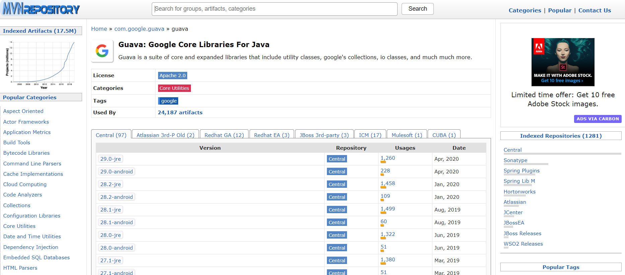
Task: Click the Apache 2.0 license tag
Action: pos(172,76)
